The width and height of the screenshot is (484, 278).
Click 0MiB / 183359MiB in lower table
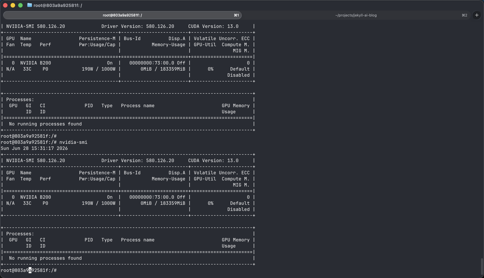point(163,203)
